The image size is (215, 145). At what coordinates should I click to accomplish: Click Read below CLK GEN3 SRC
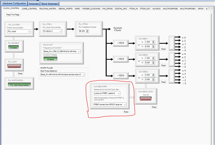pyautogui.click(x=126, y=112)
